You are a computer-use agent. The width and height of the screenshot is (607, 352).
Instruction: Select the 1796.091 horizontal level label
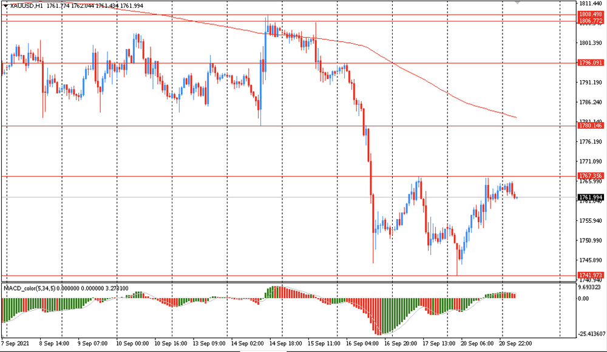click(x=591, y=63)
